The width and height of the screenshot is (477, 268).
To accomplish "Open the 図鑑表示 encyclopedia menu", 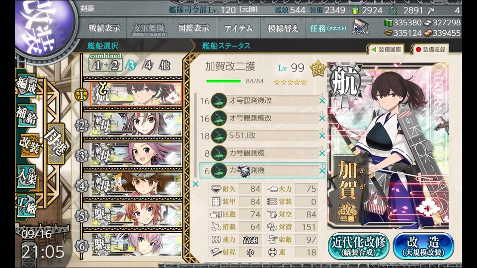I will [193, 28].
